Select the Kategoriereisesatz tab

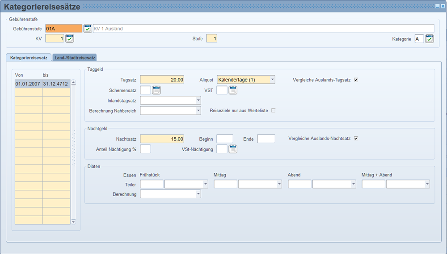29,57
